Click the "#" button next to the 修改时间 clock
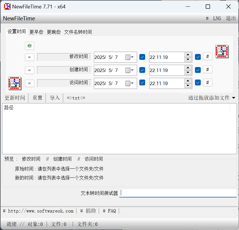The width and height of the screenshot is (239, 230). [x=207, y=56]
